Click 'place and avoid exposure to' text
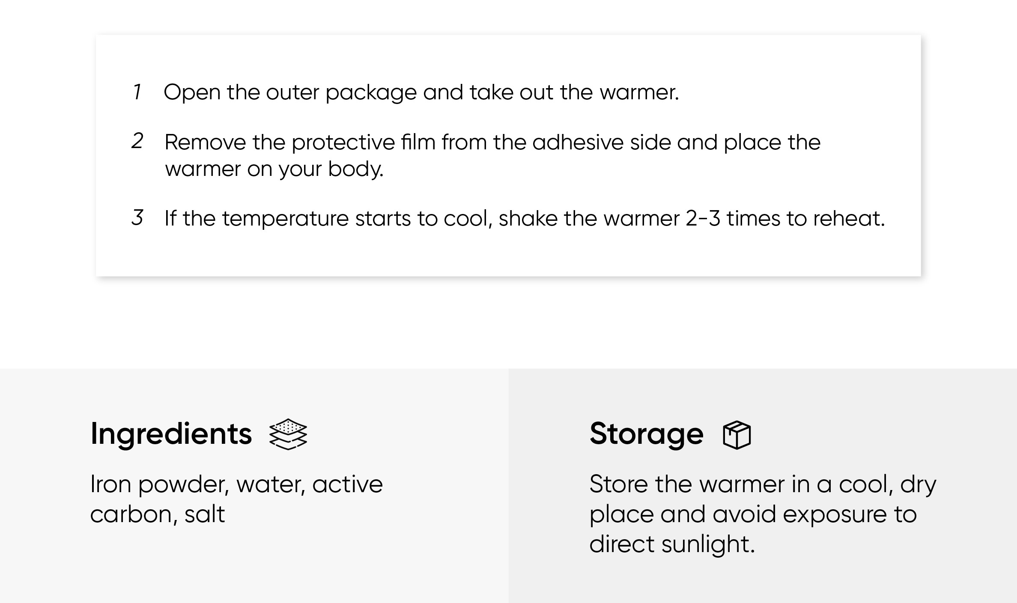Viewport: 1017px width, 603px height. point(753,514)
